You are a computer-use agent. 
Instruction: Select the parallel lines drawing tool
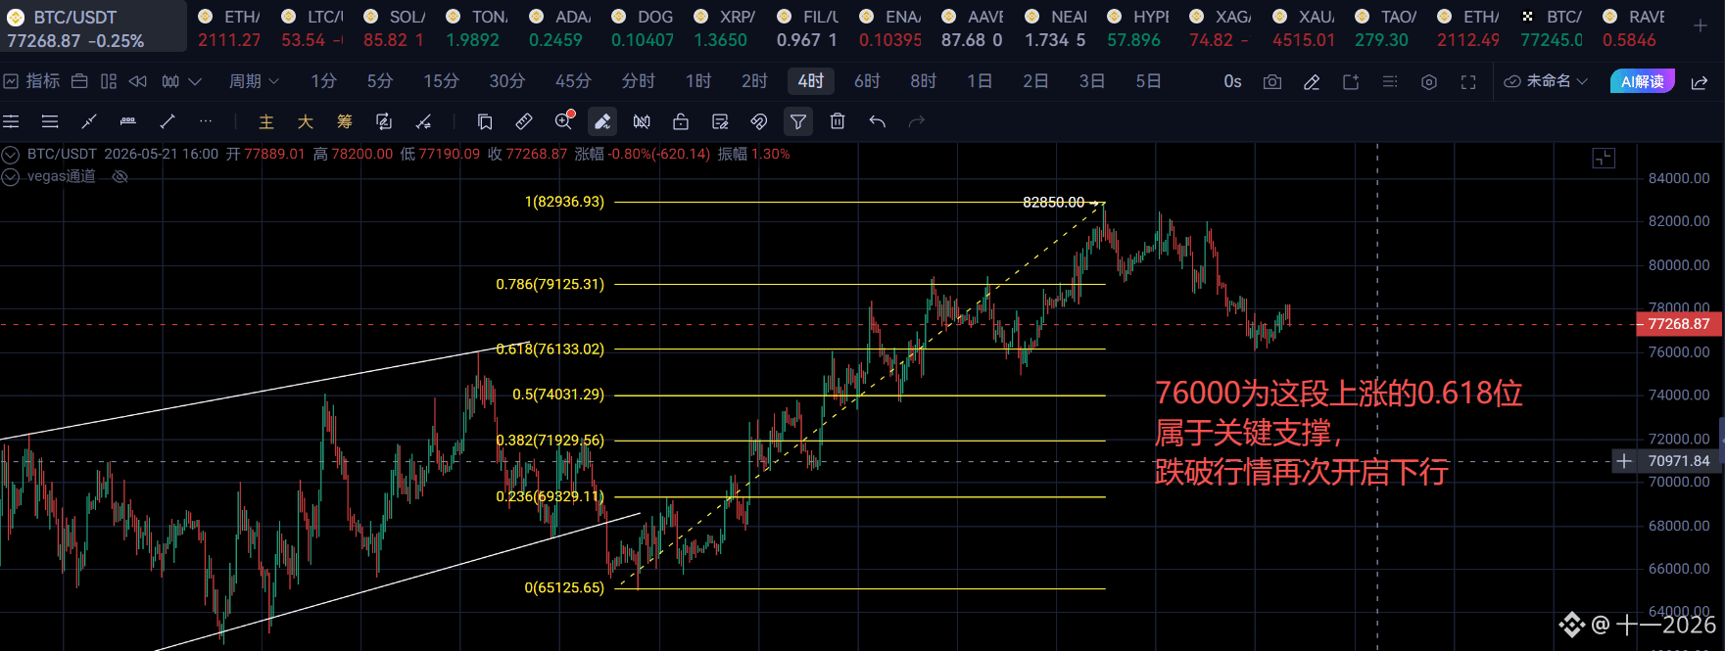pos(50,121)
